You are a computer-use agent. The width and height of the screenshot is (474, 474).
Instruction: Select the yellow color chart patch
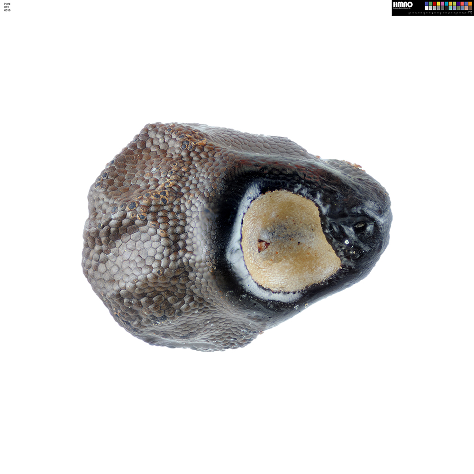pos(438,4)
